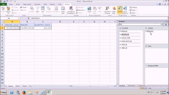169x95 pixels.
Task: Open Firefox from the taskbar
Action: tap(24, 93)
